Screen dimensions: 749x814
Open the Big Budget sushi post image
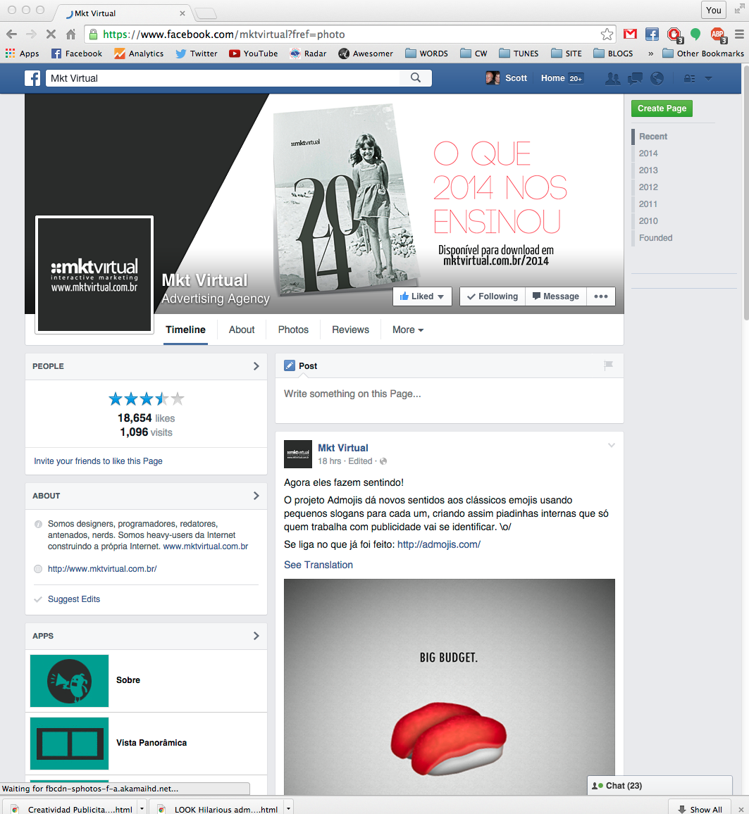(x=450, y=687)
